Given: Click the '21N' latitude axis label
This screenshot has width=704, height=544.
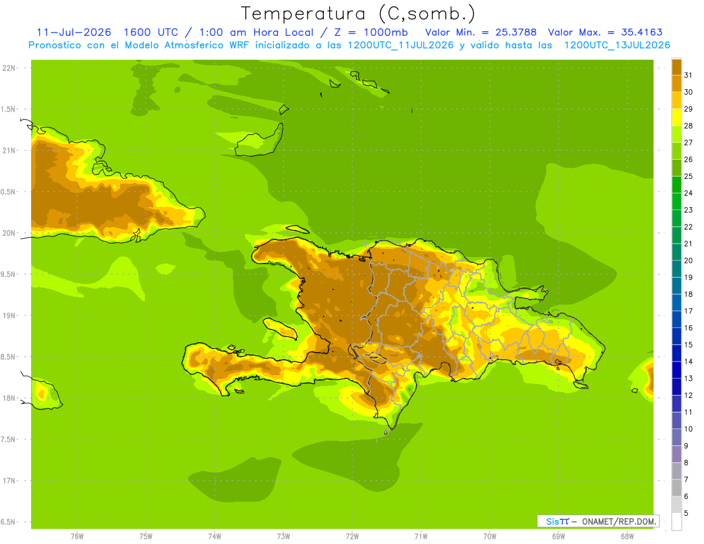Looking at the screenshot, I should pyautogui.click(x=9, y=150).
